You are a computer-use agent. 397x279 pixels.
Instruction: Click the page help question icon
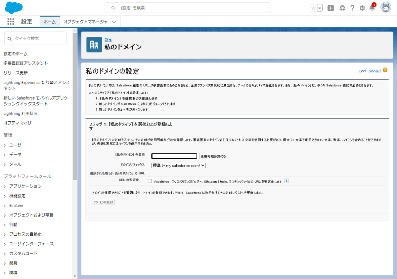click(385, 70)
